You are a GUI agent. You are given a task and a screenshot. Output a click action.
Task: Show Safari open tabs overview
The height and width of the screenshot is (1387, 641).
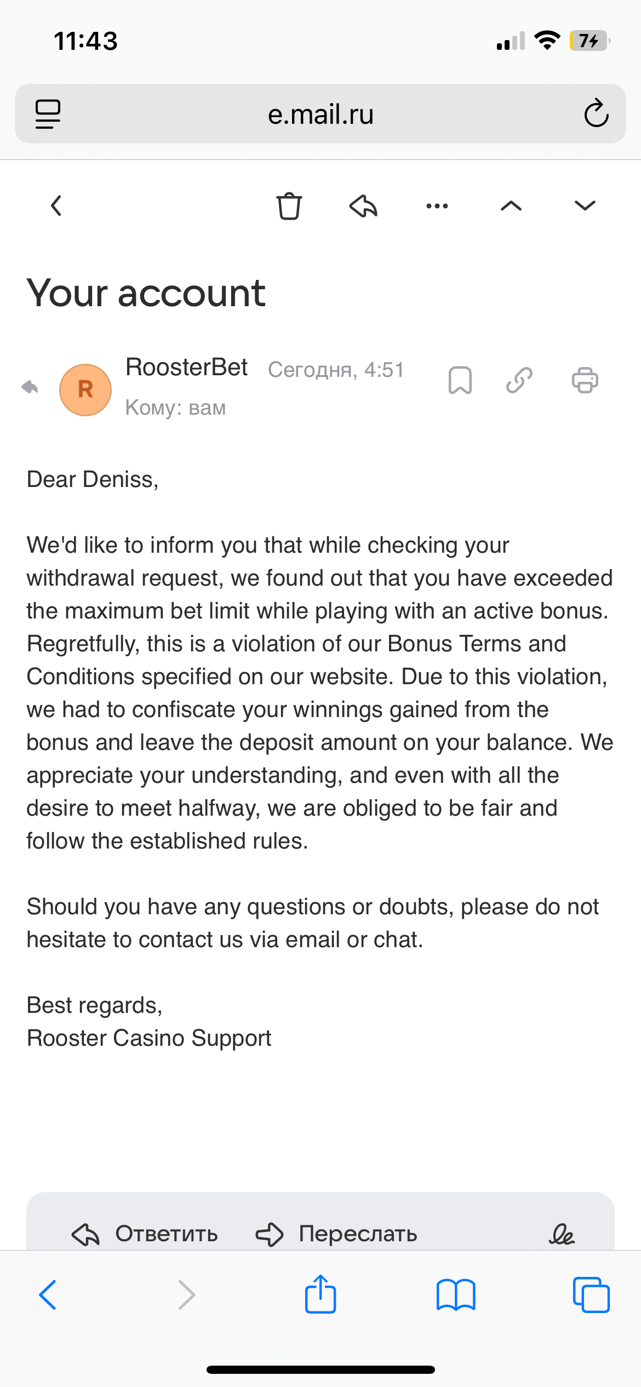591,1295
